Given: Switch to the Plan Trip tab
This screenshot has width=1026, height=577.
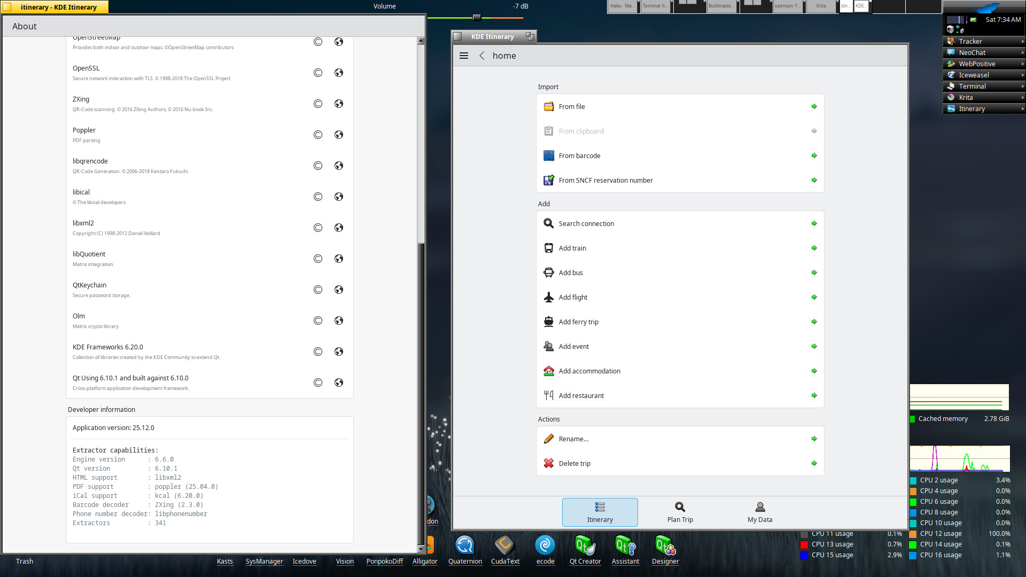Looking at the screenshot, I should 680,512.
